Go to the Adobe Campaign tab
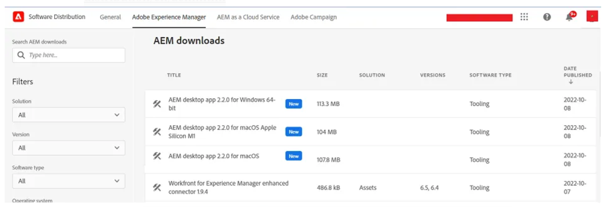This screenshot has height=207, width=609. 313,17
